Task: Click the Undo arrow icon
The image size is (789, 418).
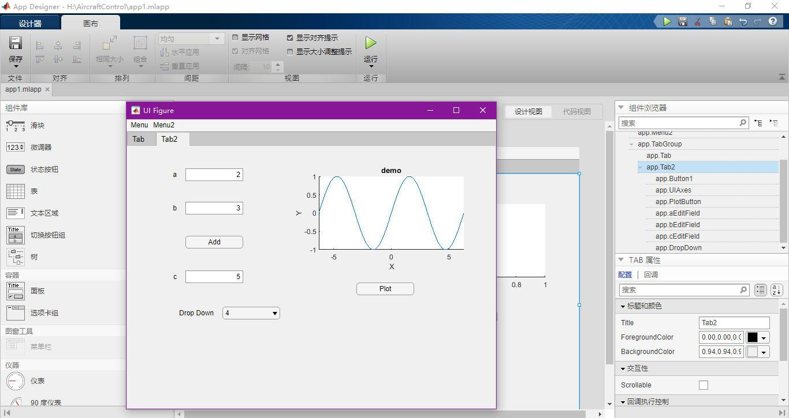Action: (x=742, y=22)
